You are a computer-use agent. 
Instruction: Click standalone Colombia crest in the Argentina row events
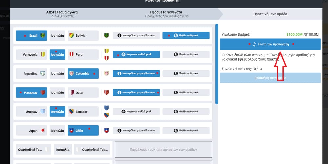point(107,73)
